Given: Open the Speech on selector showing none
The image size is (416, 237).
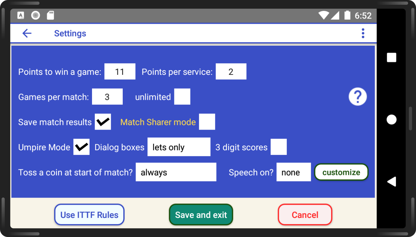Looking at the screenshot, I should click(293, 172).
